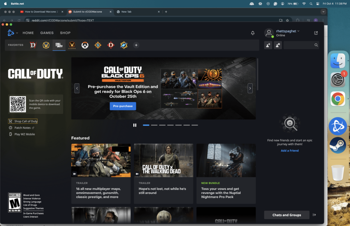This screenshot has height=226, width=350.
Task: Open the friend request management icon
Action: pos(278,45)
